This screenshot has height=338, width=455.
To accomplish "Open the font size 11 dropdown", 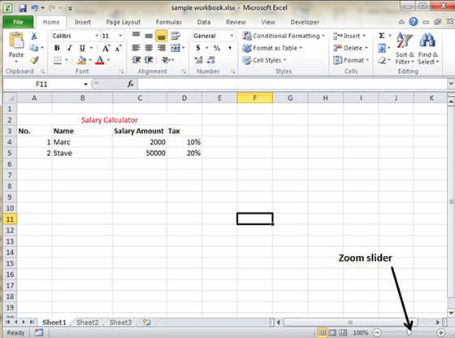I will coord(120,36).
